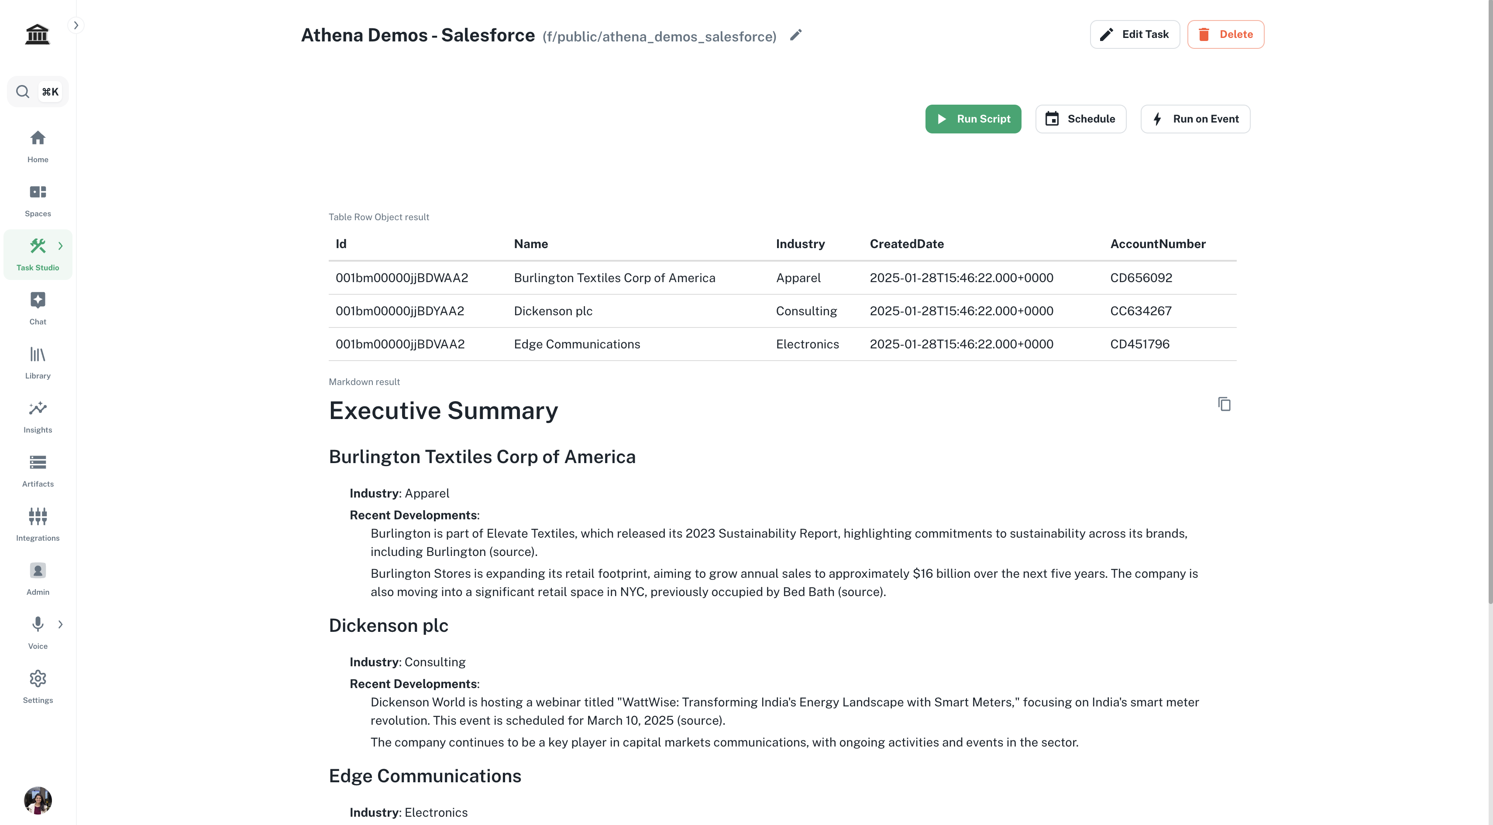Click the Executive Summary heading

444,410
